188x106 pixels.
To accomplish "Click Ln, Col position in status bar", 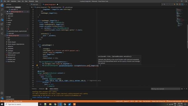I will (119, 101).
